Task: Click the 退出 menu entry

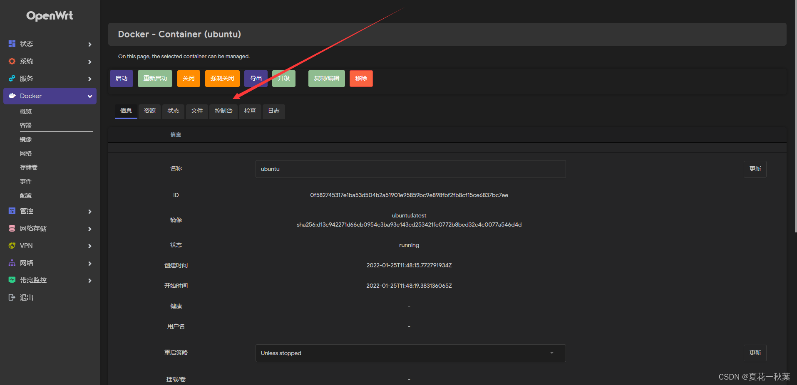Action: click(x=27, y=297)
